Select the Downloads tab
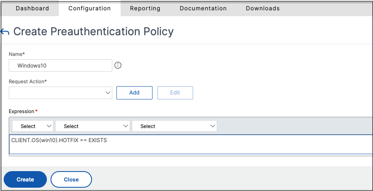This screenshot has width=373, height=191. tap(263, 8)
